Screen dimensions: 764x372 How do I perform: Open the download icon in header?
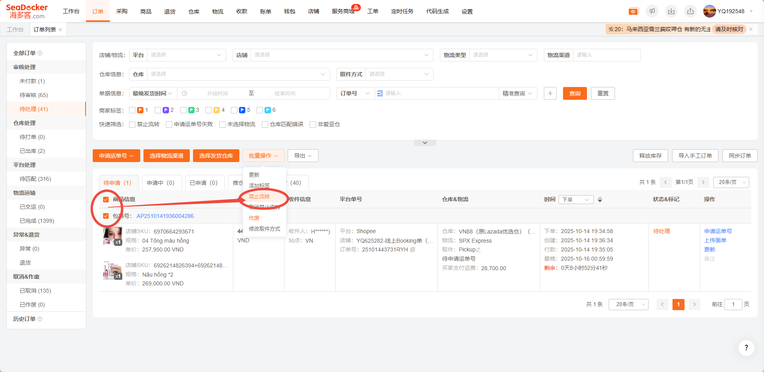click(671, 11)
